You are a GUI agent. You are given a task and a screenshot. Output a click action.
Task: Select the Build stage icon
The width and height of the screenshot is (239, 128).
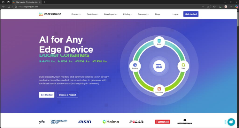tap(159, 42)
